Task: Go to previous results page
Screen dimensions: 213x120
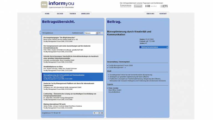Action: 97,113
